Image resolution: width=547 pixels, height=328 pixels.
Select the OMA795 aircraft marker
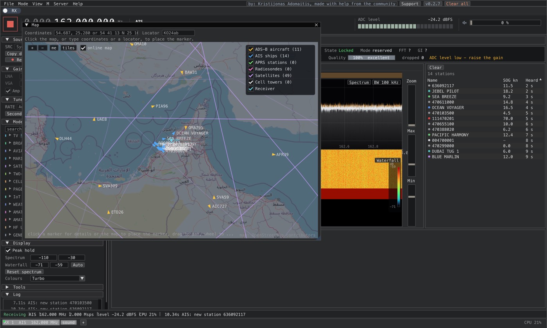(x=186, y=128)
